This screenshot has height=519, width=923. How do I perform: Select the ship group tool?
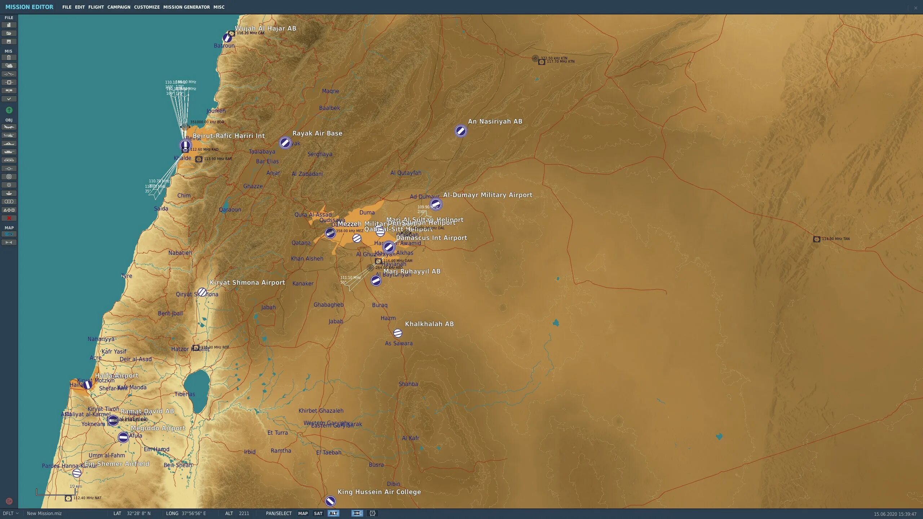tap(9, 144)
